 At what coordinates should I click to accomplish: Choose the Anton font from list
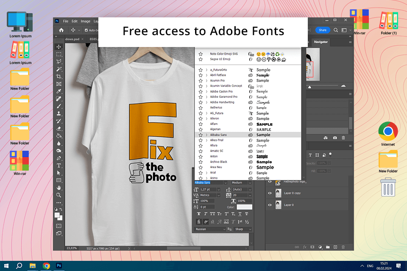click(248, 156)
